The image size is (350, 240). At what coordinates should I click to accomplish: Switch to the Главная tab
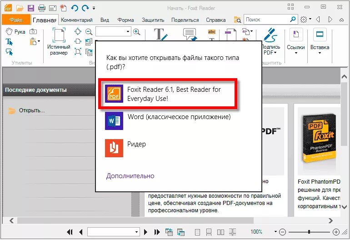coord(45,20)
